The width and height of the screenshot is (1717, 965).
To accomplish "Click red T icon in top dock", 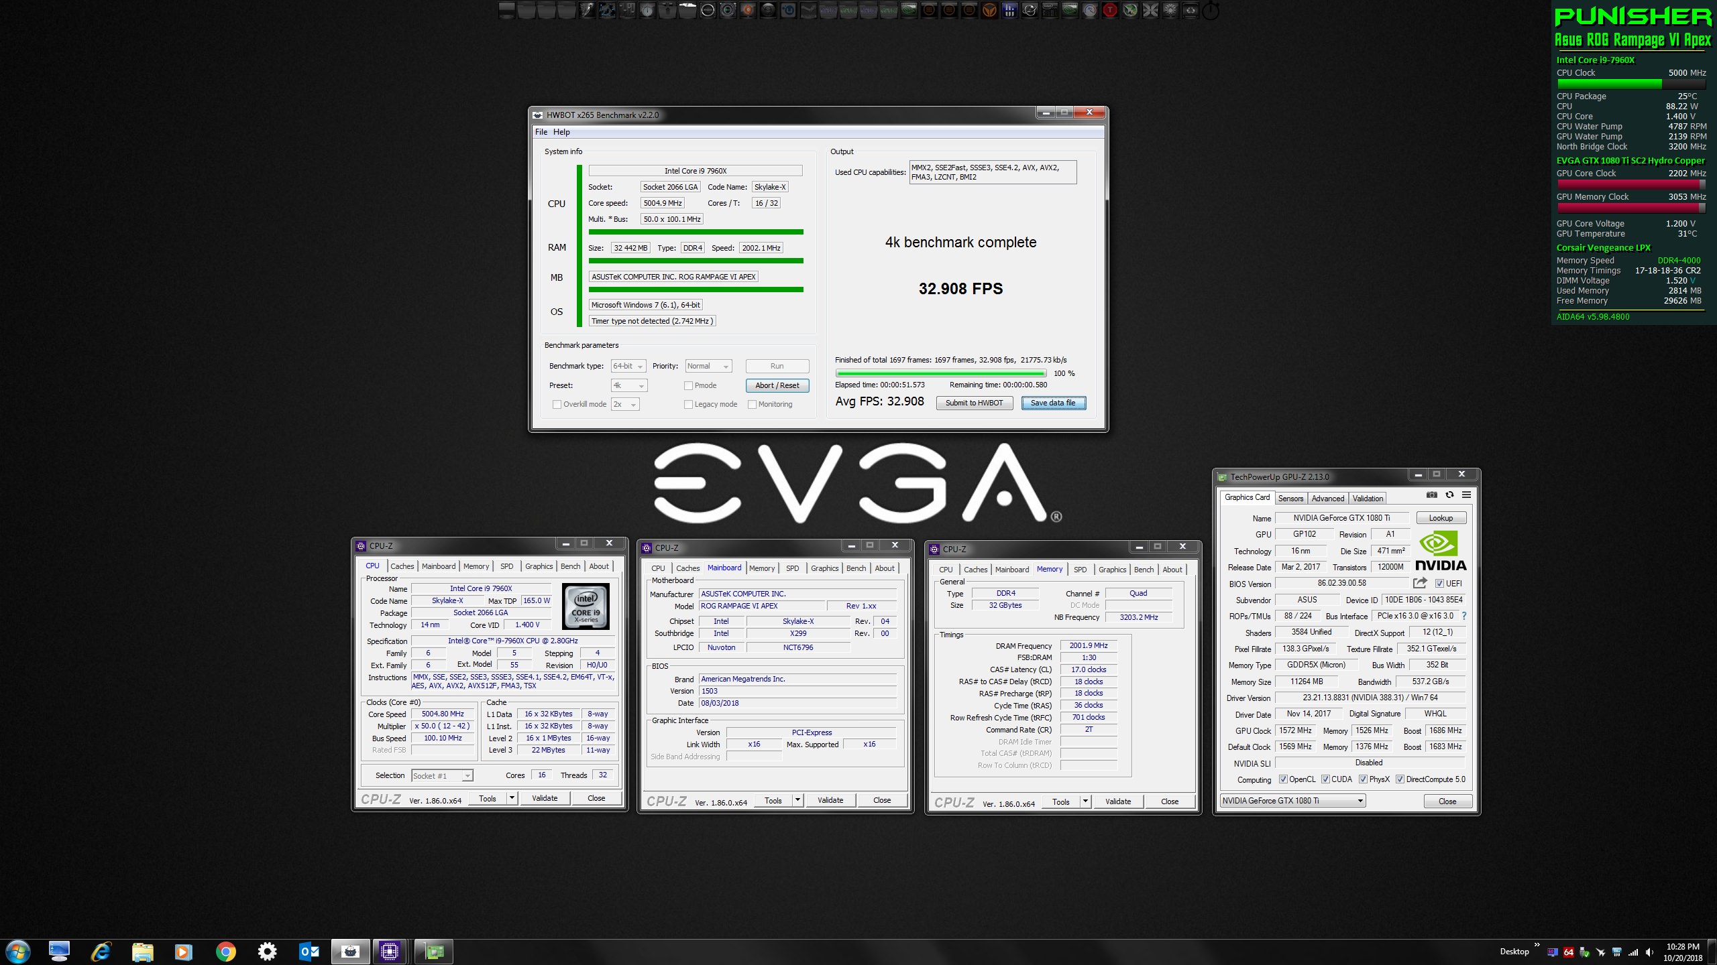I will 1110,10.
